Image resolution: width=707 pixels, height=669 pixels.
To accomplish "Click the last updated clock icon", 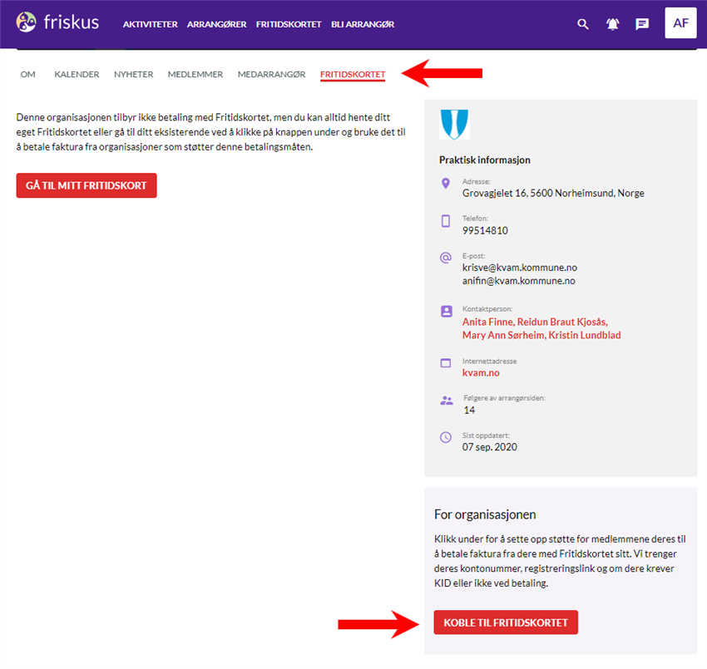I will click(x=446, y=437).
